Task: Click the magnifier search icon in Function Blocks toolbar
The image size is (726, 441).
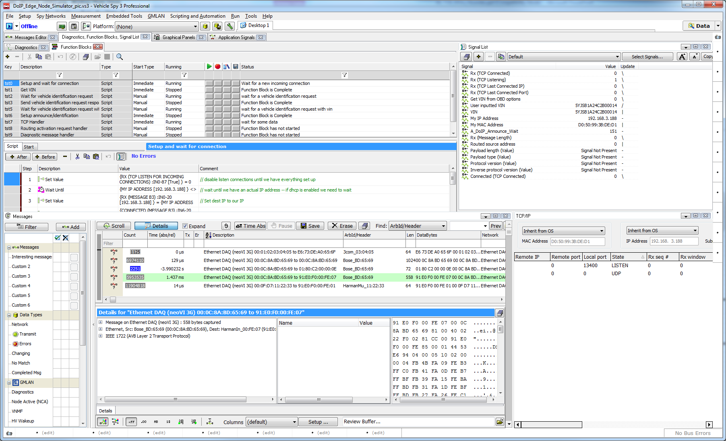Action: (x=120, y=57)
